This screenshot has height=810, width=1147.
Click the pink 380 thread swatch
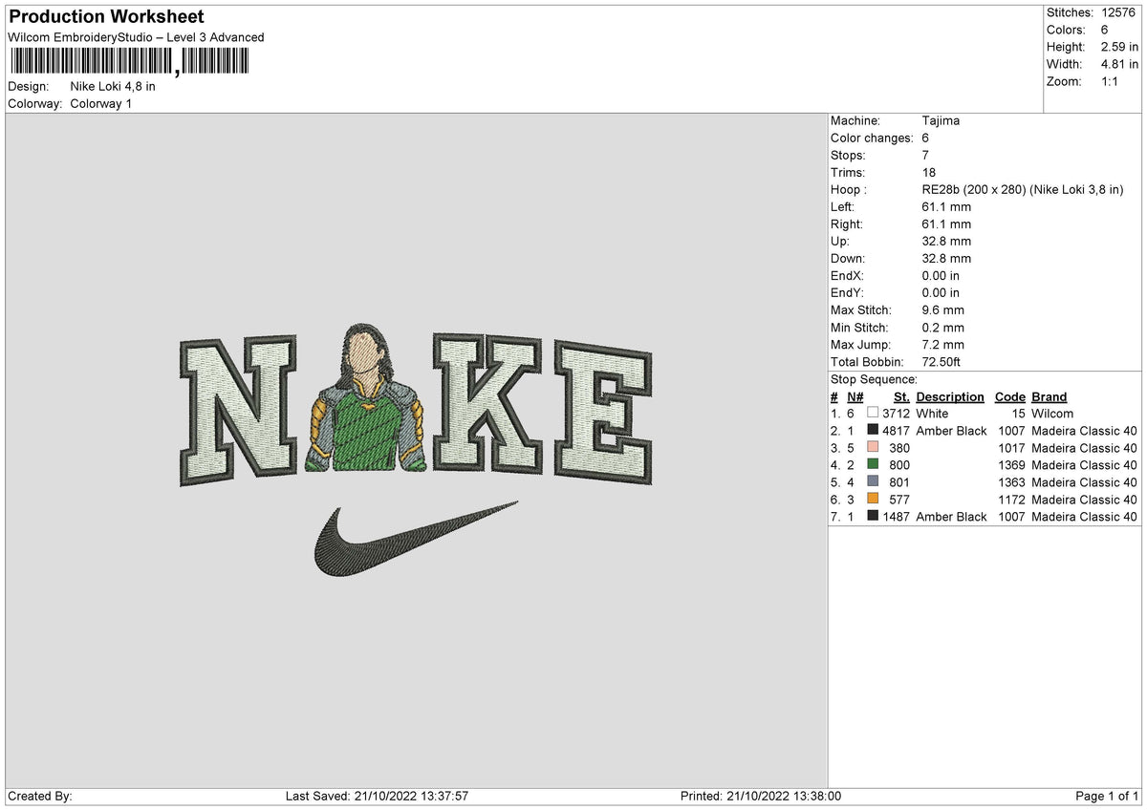tap(873, 448)
